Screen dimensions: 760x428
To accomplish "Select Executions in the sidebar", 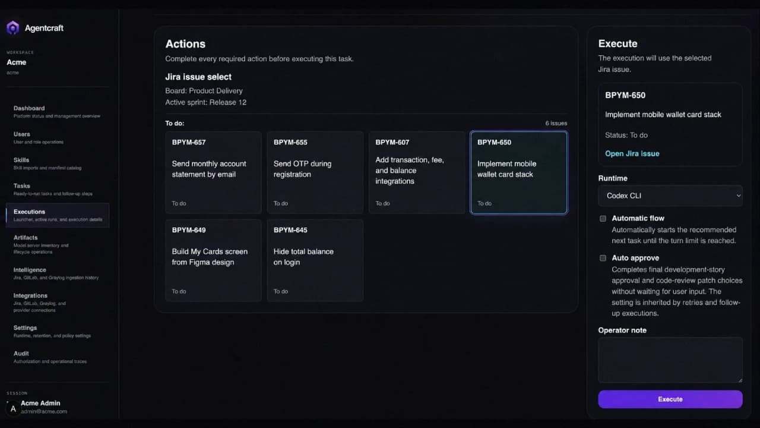I will [58, 215].
